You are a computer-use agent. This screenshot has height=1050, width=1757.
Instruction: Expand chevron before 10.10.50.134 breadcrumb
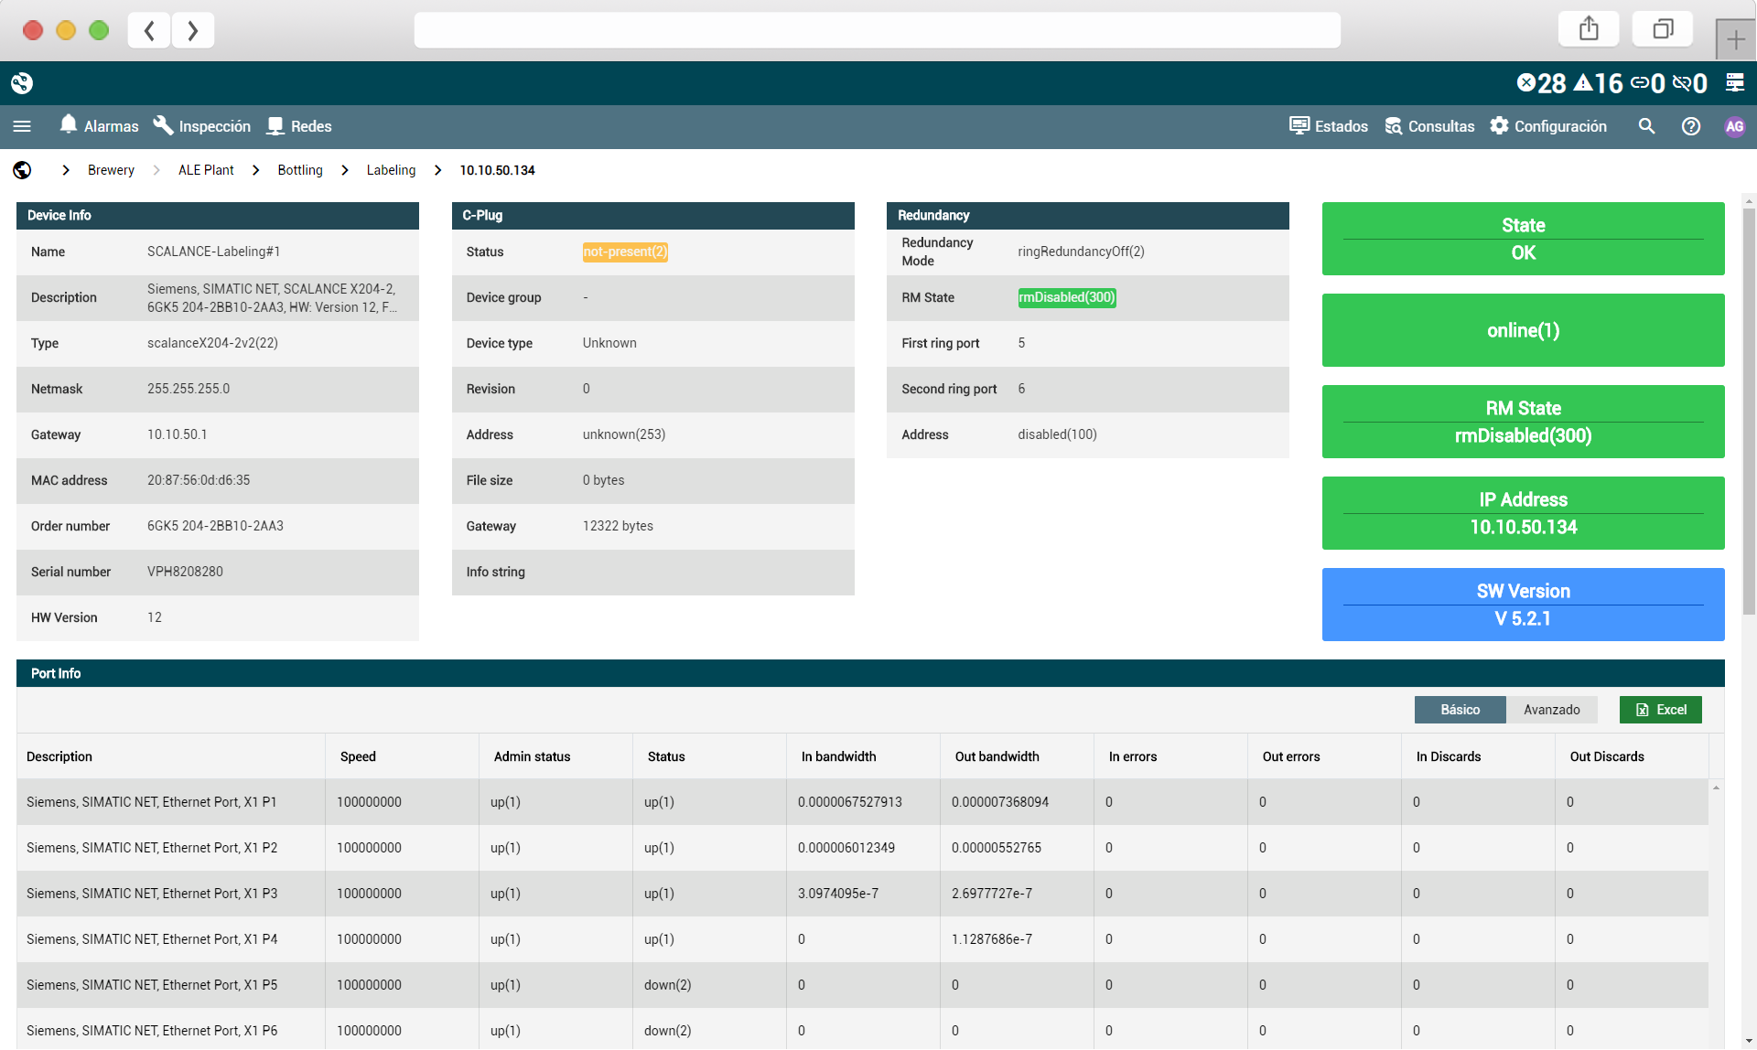pos(438,170)
